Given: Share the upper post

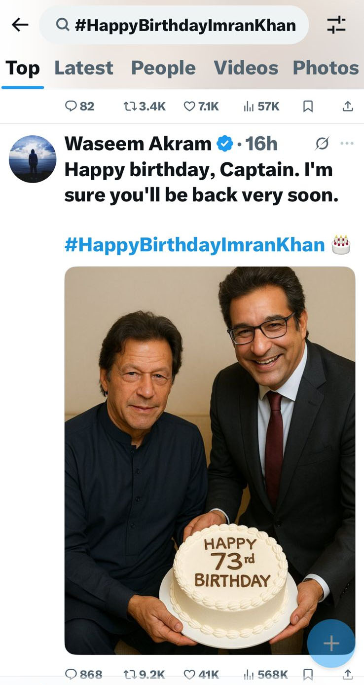Looking at the screenshot, I should (348, 106).
